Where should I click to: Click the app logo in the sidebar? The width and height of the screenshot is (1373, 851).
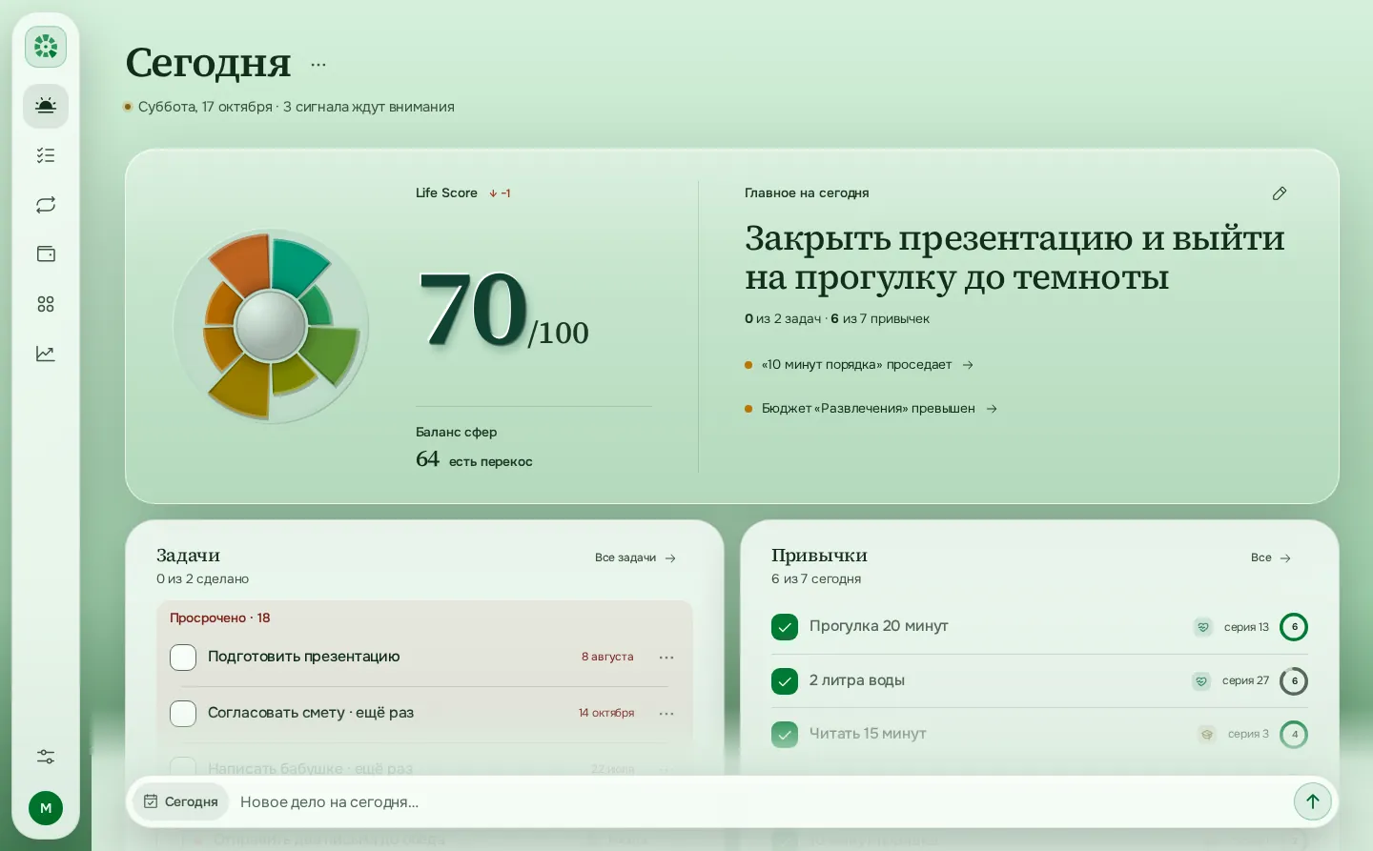(x=46, y=47)
